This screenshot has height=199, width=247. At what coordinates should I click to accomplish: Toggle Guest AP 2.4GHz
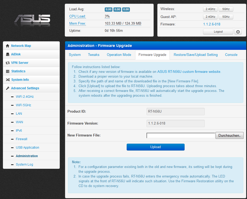coord(210,17)
